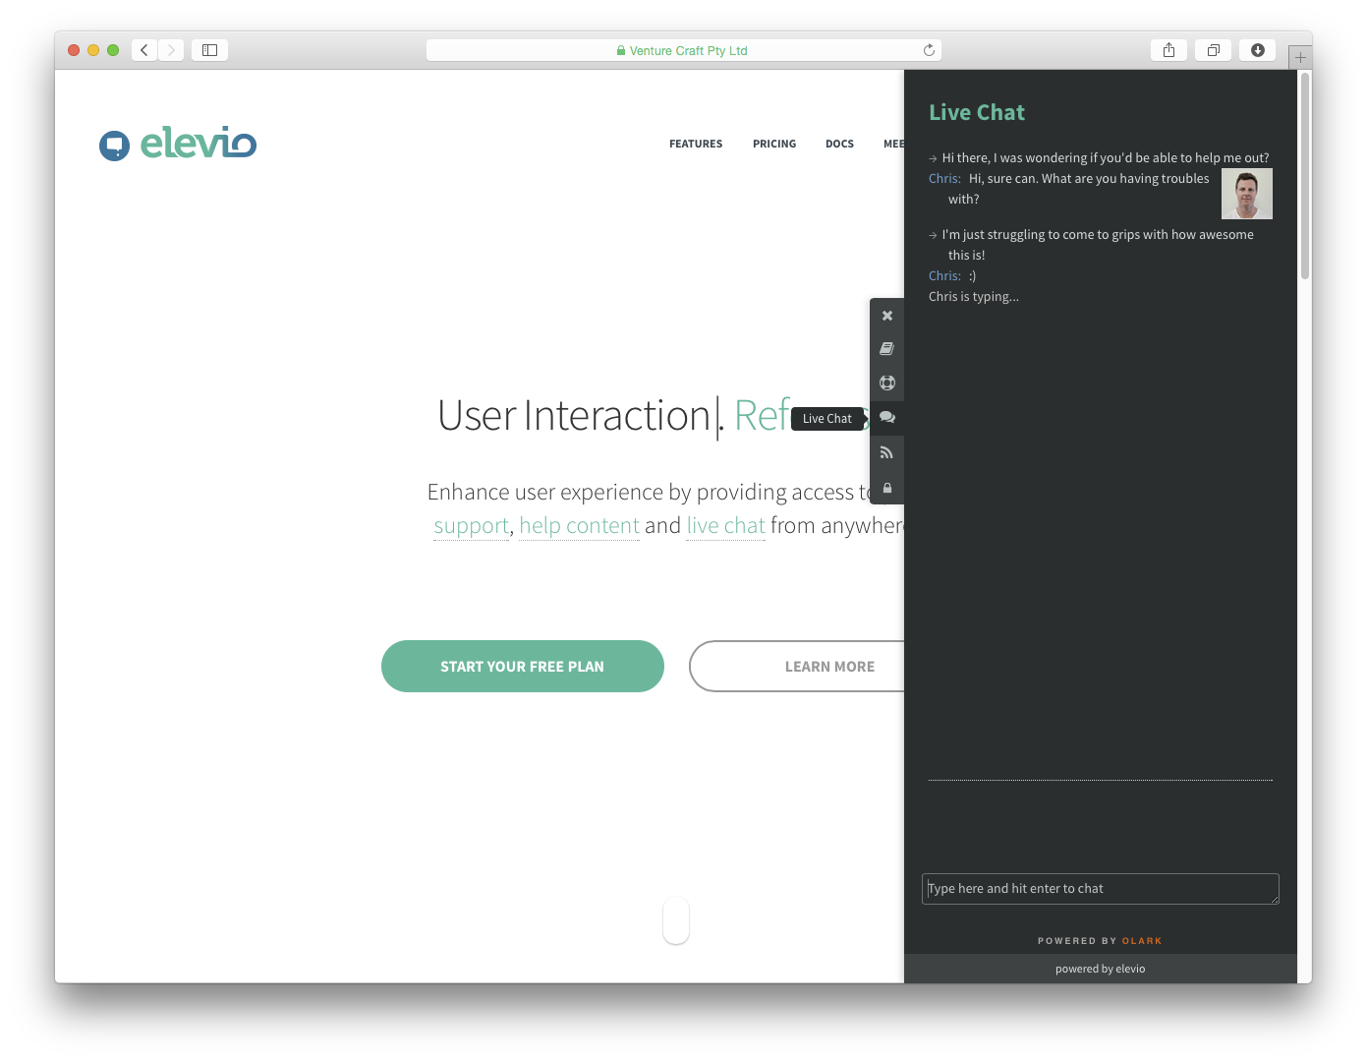Image resolution: width=1367 pixels, height=1062 pixels.
Task: Close the elevio sidebar with the X icon
Action: (886, 316)
